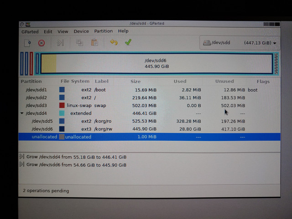Apply all operations with green checkmark
Screen dimensions: 292x219
point(128,42)
